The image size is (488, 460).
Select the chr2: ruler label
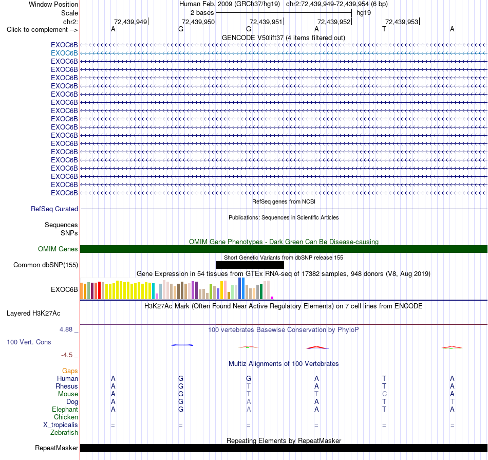point(70,22)
